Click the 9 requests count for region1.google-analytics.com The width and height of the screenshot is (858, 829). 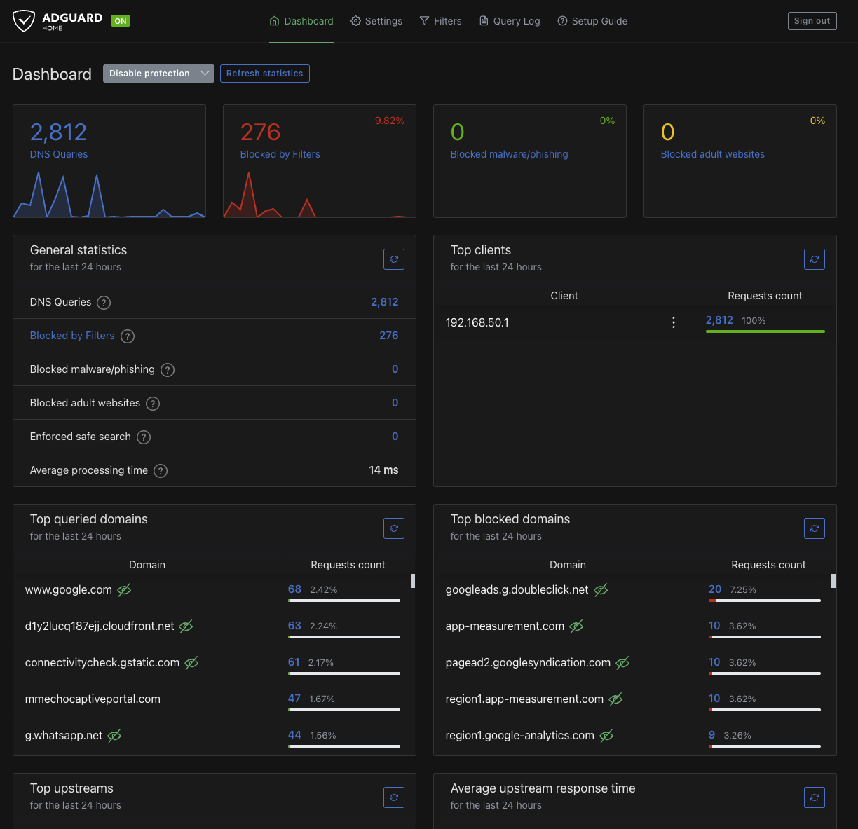(x=712, y=735)
